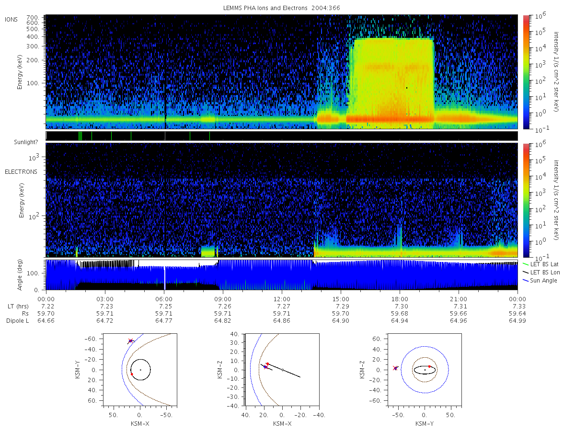Click the 'LT (hrs)' row label
The image size is (575, 431).
point(18,306)
